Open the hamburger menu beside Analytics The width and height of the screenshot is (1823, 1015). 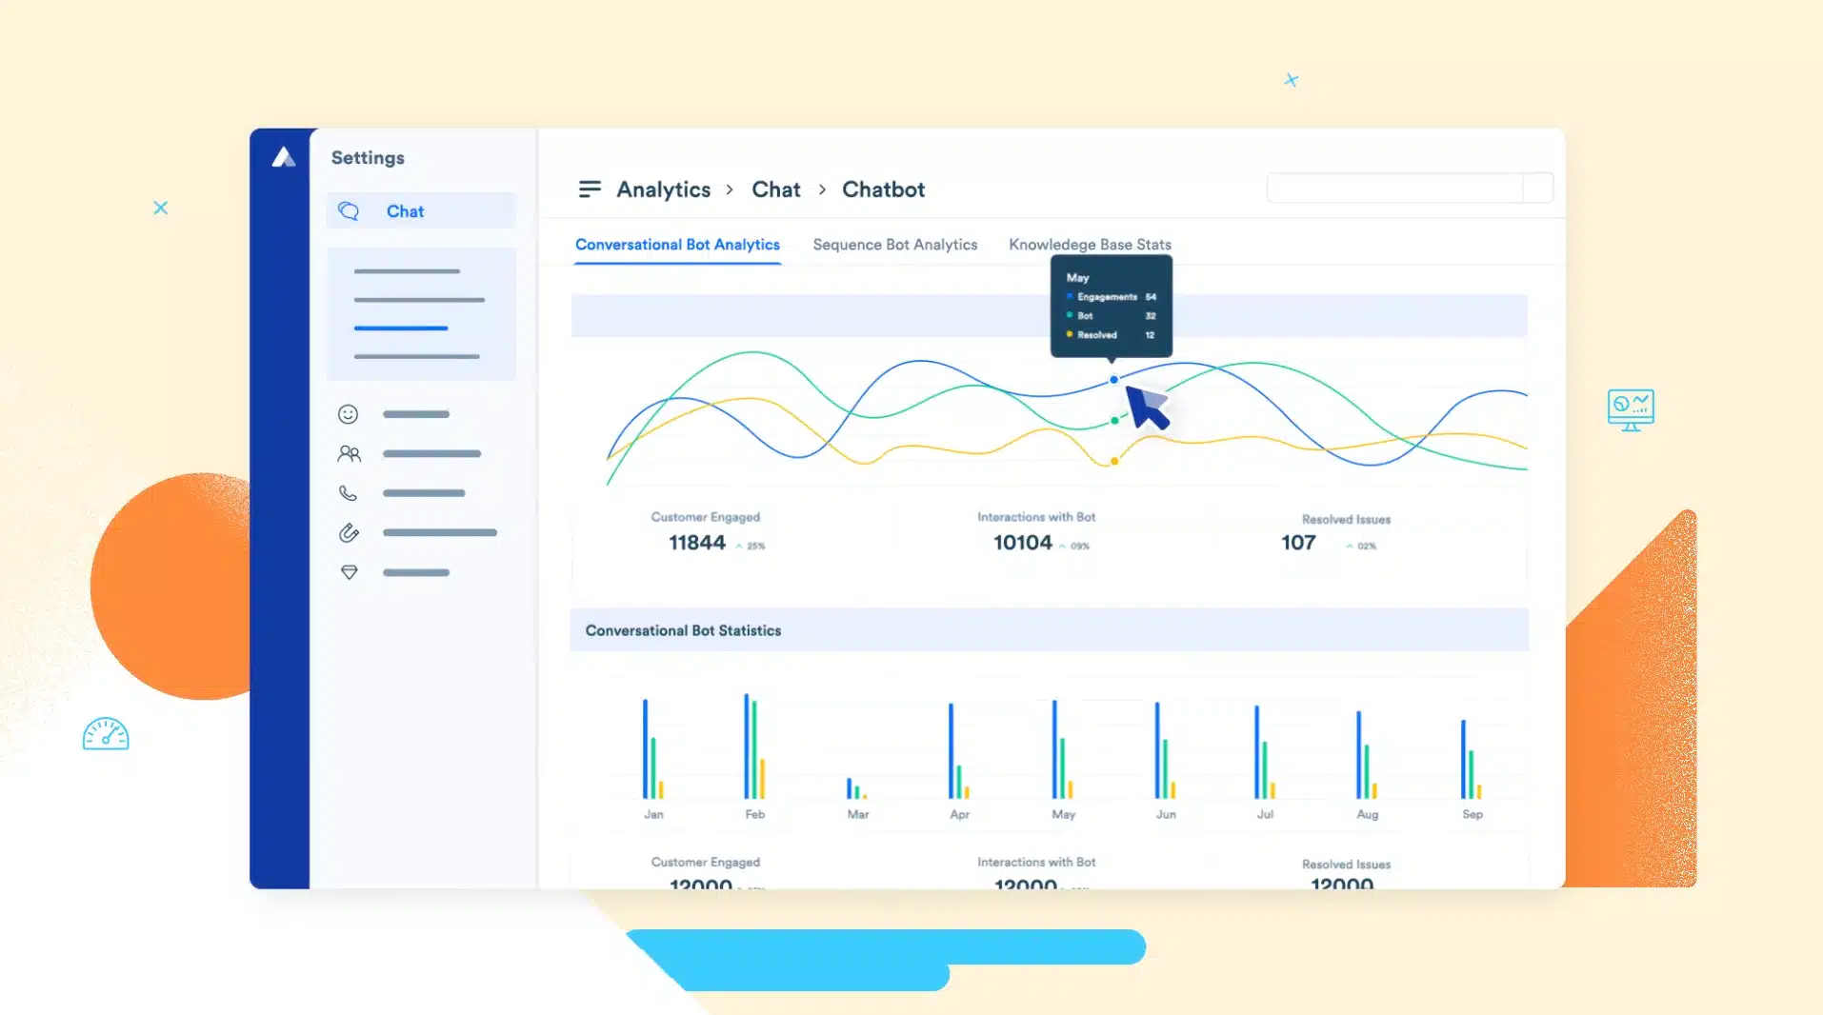(590, 189)
